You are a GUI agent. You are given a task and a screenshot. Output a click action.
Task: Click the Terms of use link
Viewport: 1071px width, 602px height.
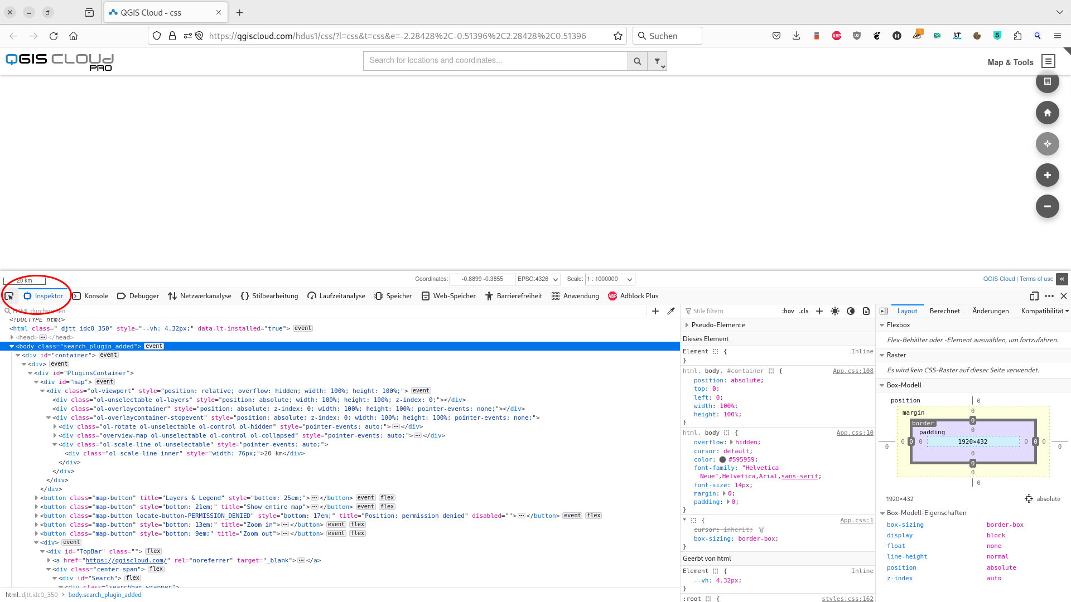1036,279
